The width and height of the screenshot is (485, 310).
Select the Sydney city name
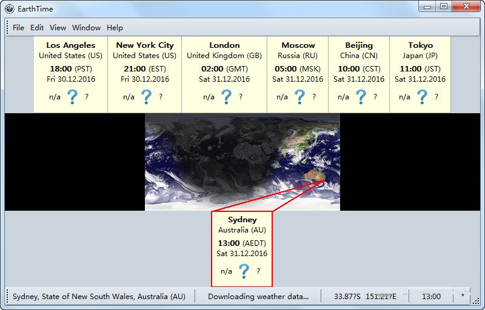[242, 220]
